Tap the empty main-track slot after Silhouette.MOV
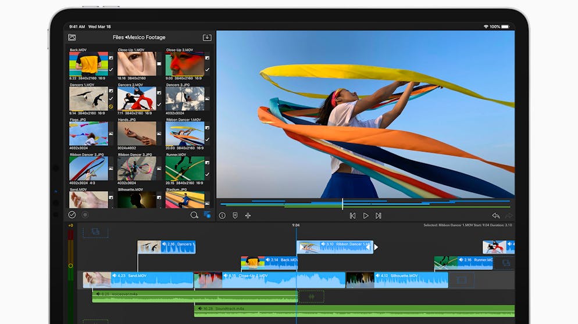Screen dimensions: 578x324 tap(462, 280)
